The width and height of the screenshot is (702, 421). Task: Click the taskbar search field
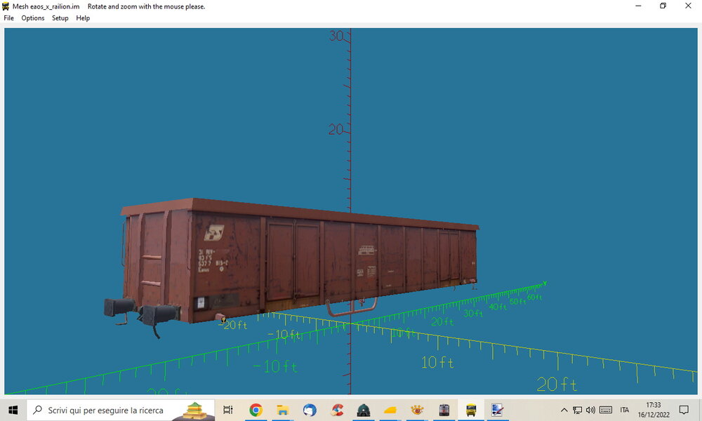tap(121, 410)
